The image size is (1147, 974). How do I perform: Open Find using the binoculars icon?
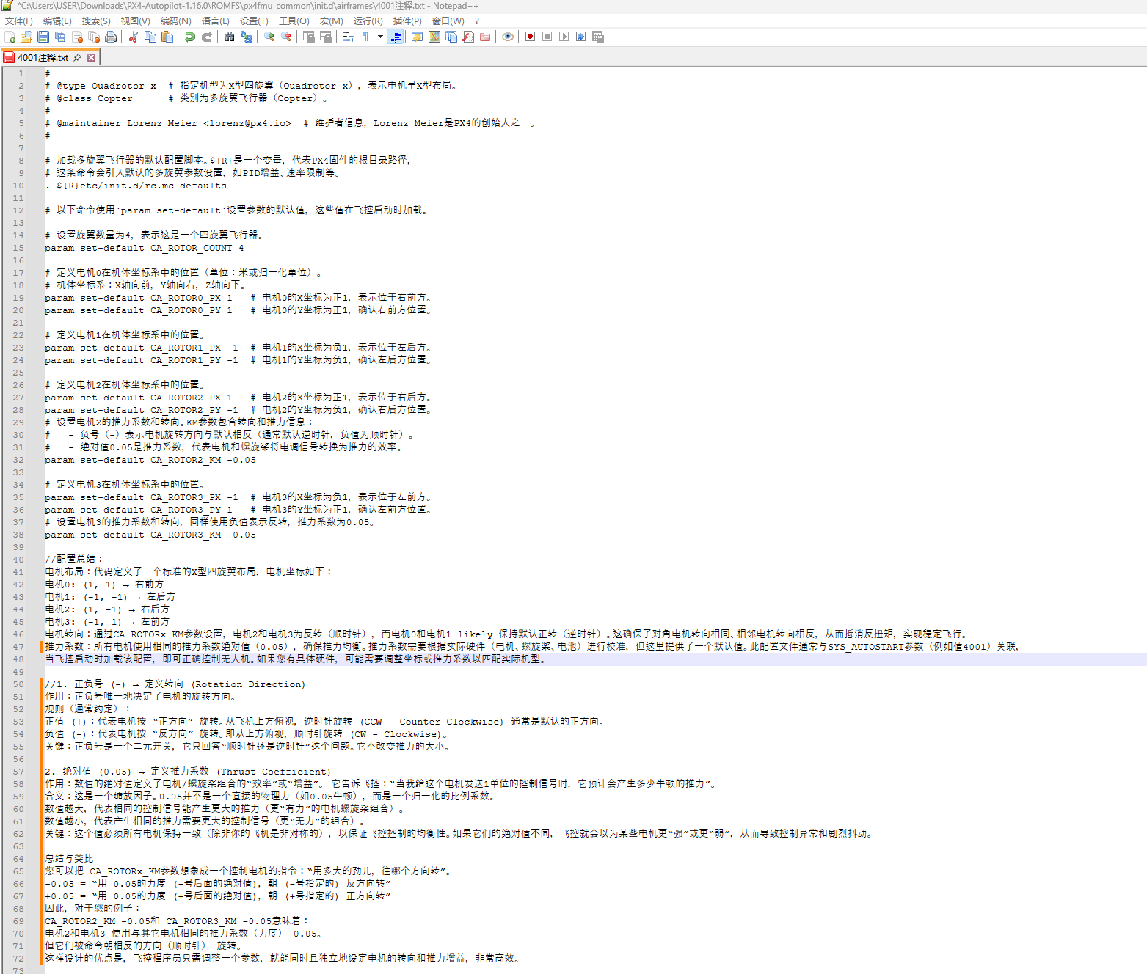pos(230,37)
